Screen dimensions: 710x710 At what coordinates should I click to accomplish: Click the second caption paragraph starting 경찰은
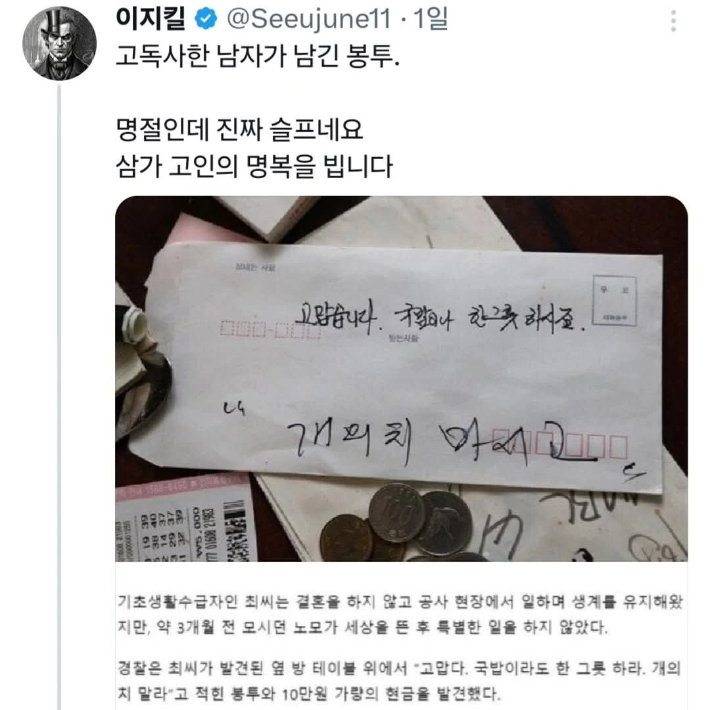point(399,680)
